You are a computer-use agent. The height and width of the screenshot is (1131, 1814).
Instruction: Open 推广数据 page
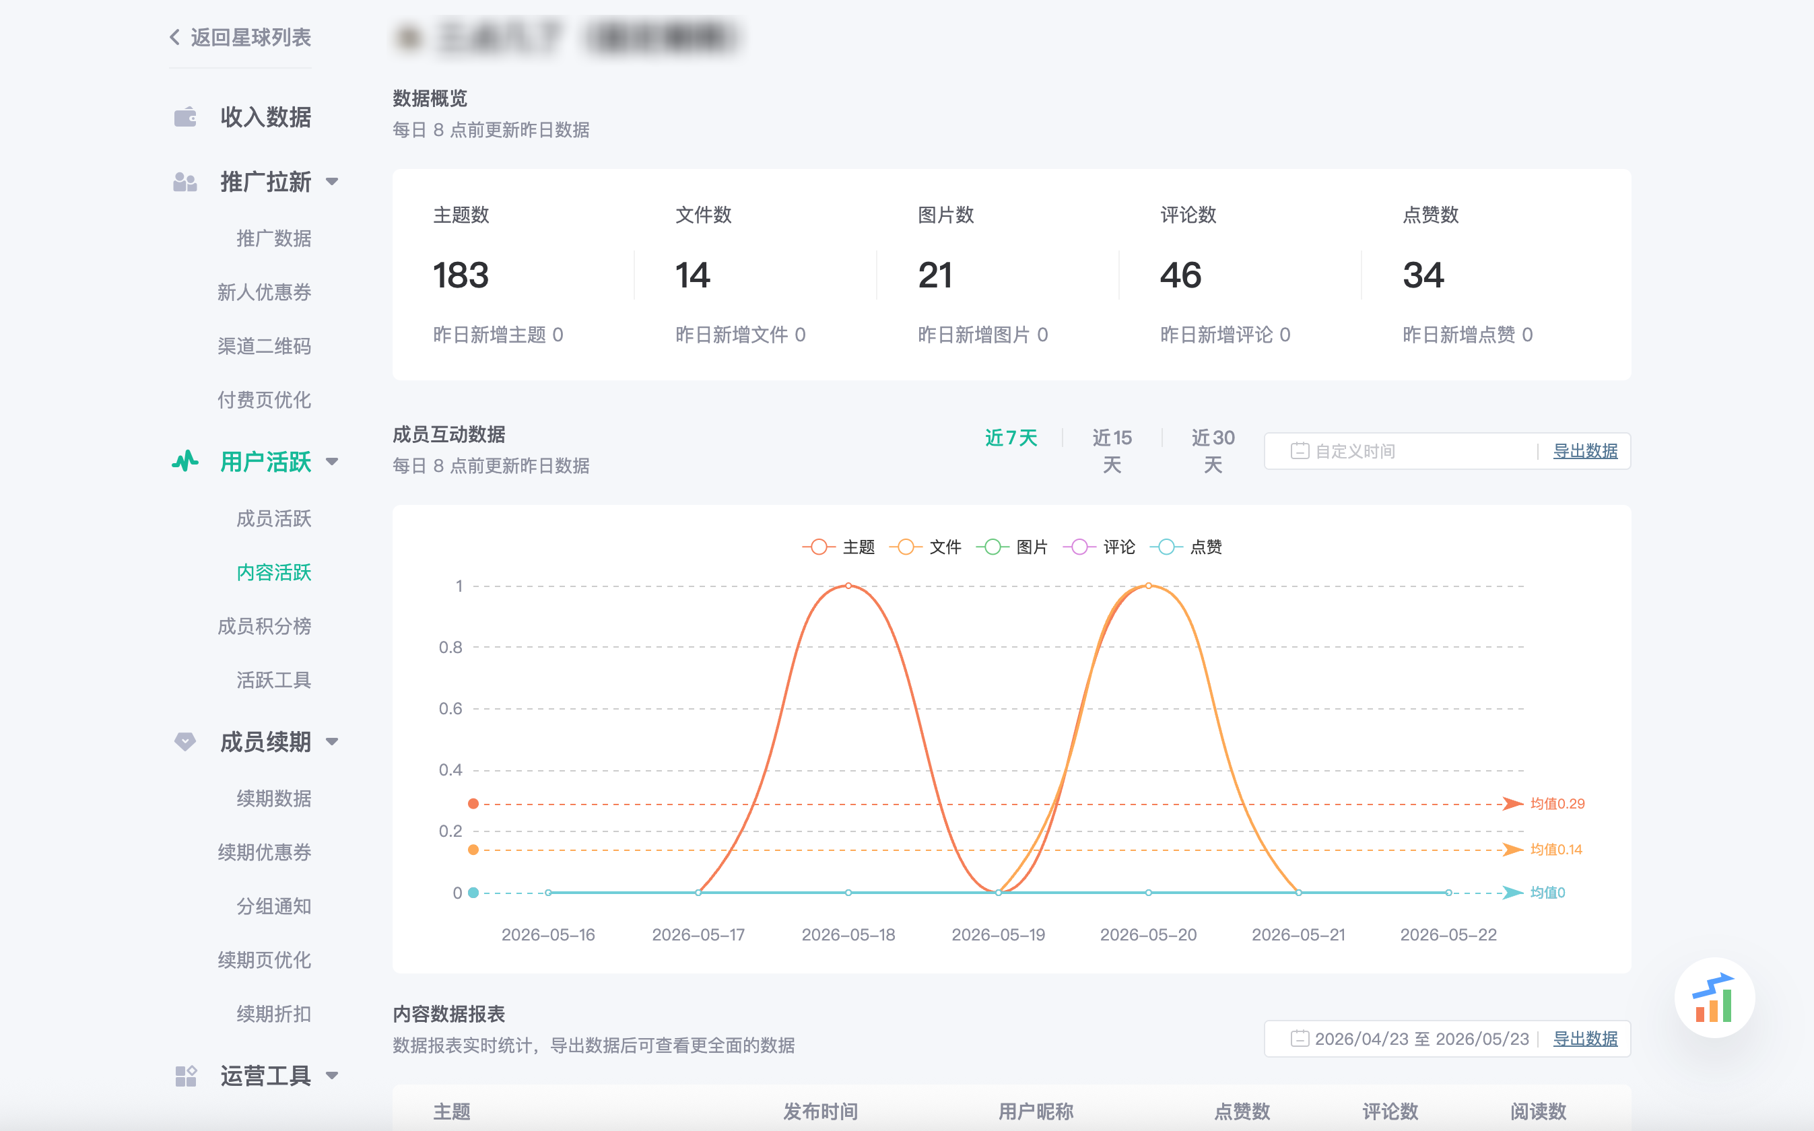point(274,238)
